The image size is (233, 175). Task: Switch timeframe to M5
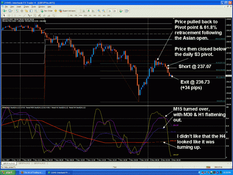pyautogui.click(x=76, y=15)
